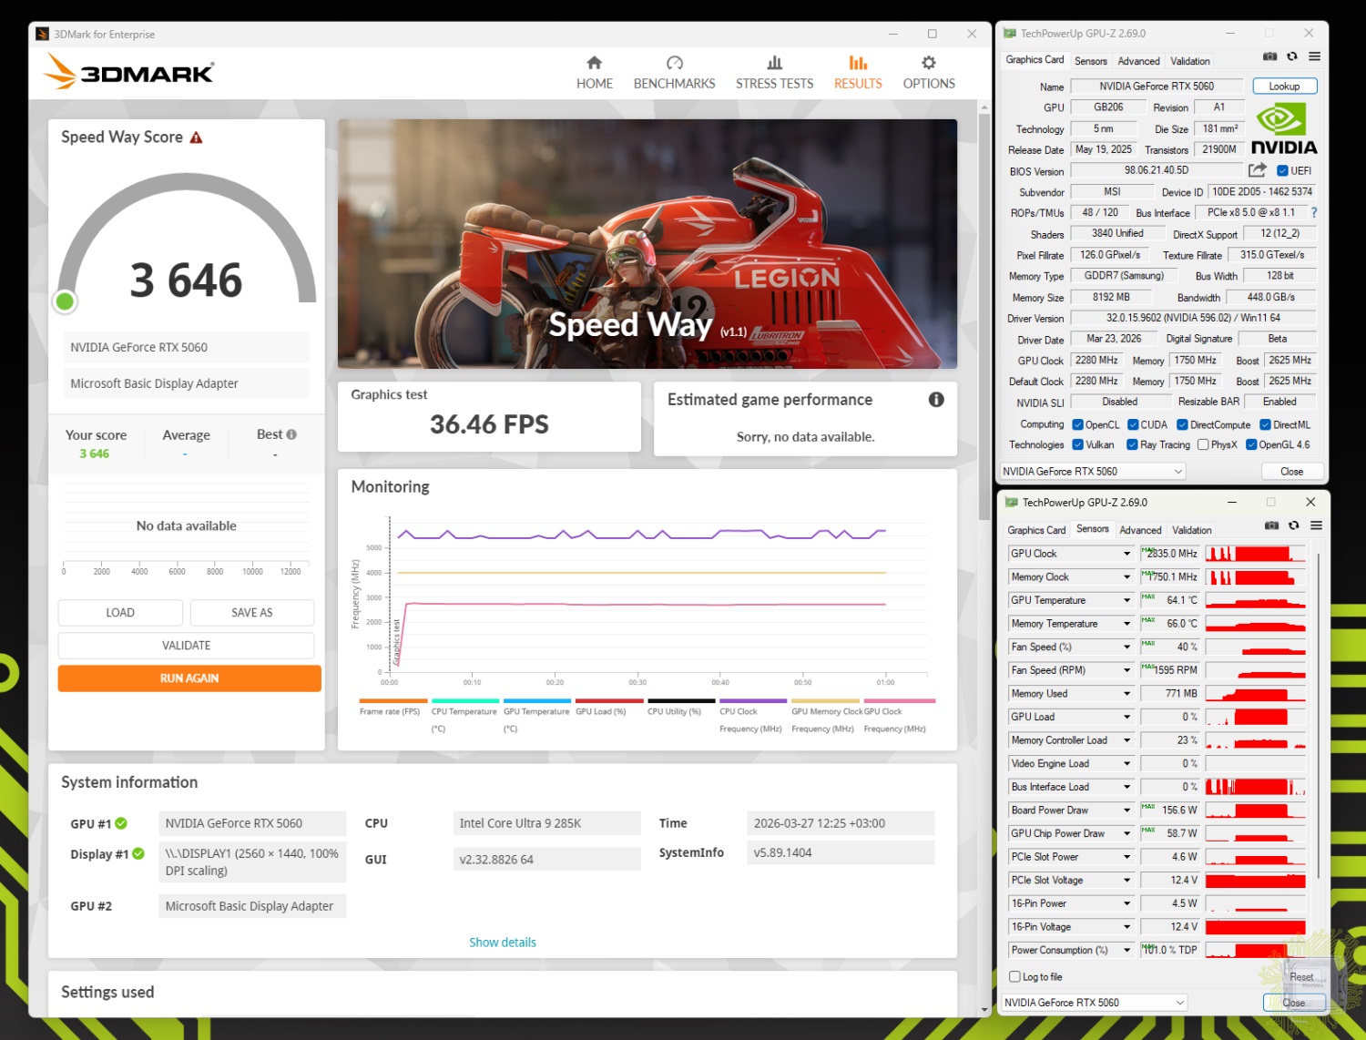This screenshot has height=1040, width=1366.
Task: Open the Board Power Draw sensor dropdown
Action: click(x=1126, y=811)
